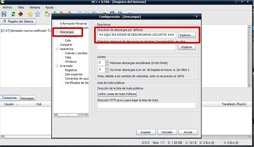The width and height of the screenshot is (254, 147).
Task: Click the máximas descargas simultáneas value field
Action: pyautogui.click(x=101, y=63)
